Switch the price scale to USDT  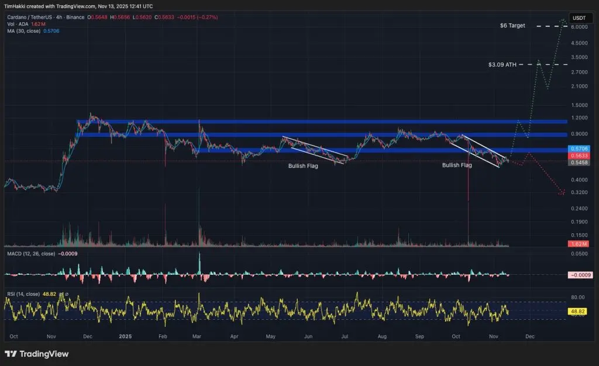[x=580, y=18]
